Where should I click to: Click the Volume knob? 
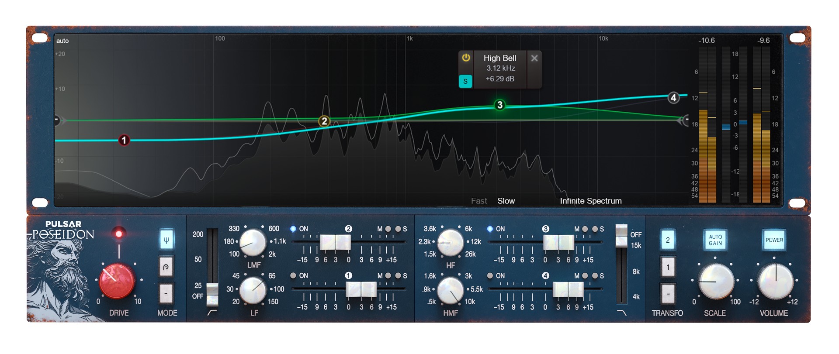tap(776, 282)
